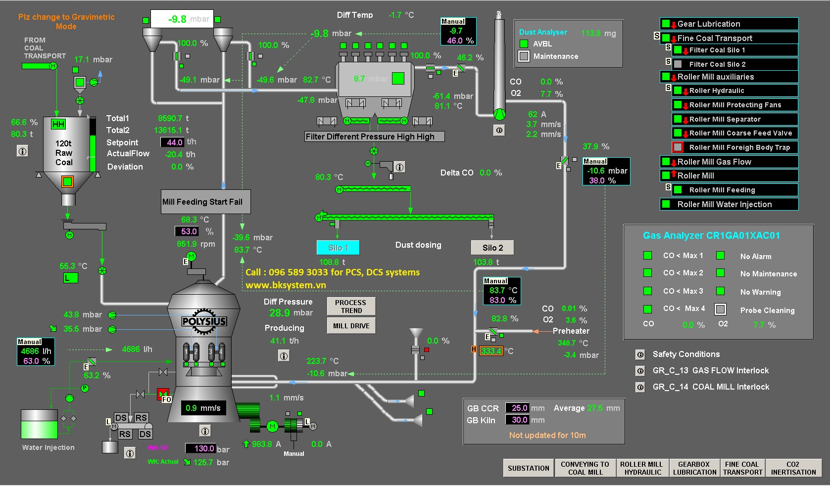The width and height of the screenshot is (830, 486).
Task: Open the Gear Lubrication group
Action: pos(729,24)
